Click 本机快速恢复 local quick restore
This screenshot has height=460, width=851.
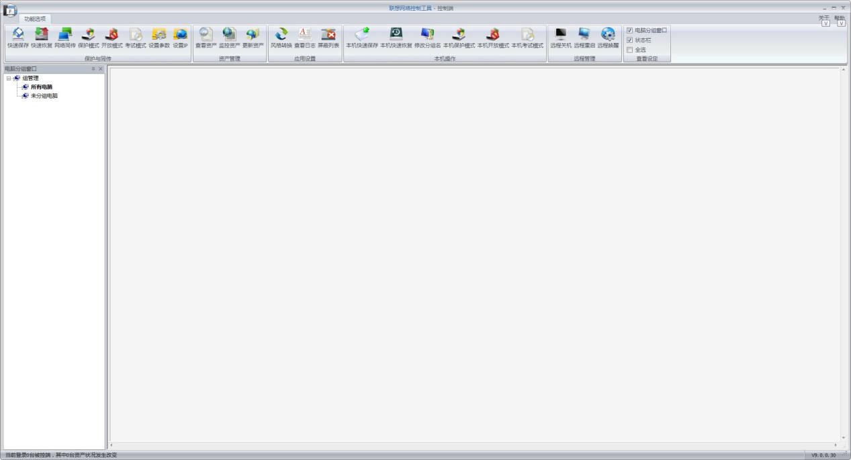(x=396, y=38)
